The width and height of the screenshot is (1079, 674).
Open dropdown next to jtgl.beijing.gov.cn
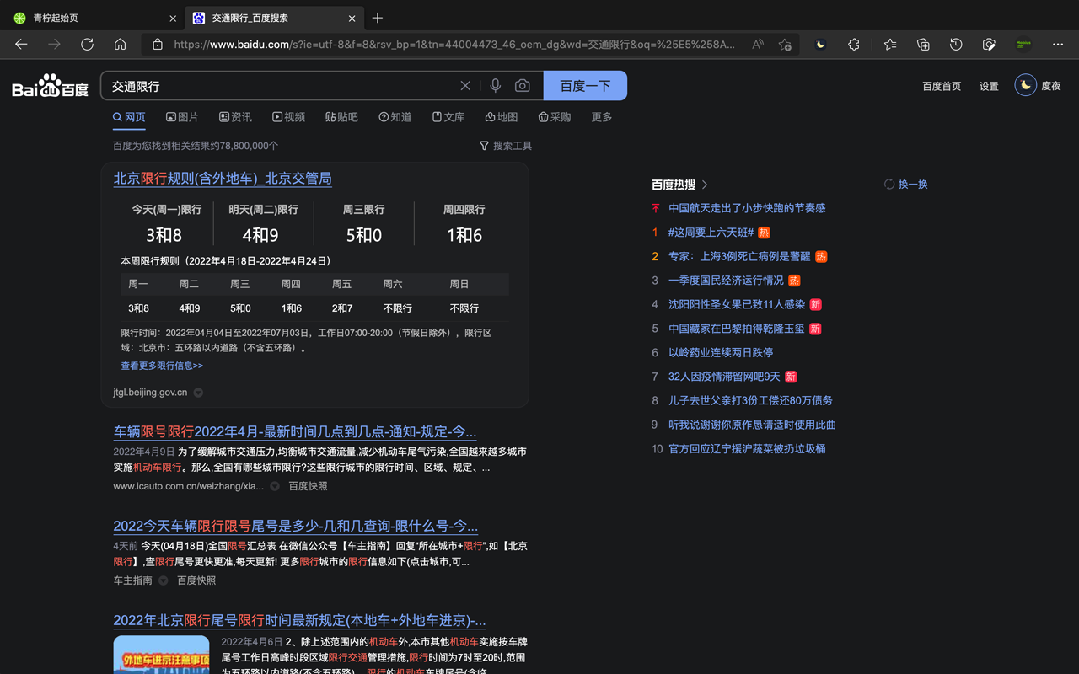point(197,392)
